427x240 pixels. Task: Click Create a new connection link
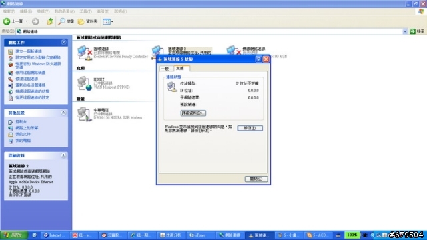28,51
